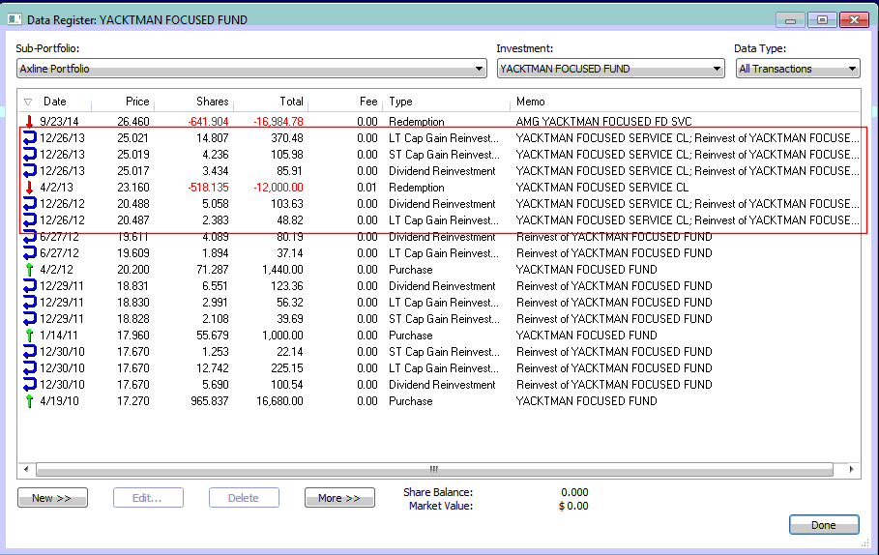Select the -12,000.00 total cell
Viewport: 879px width, 555px height.
pos(278,188)
